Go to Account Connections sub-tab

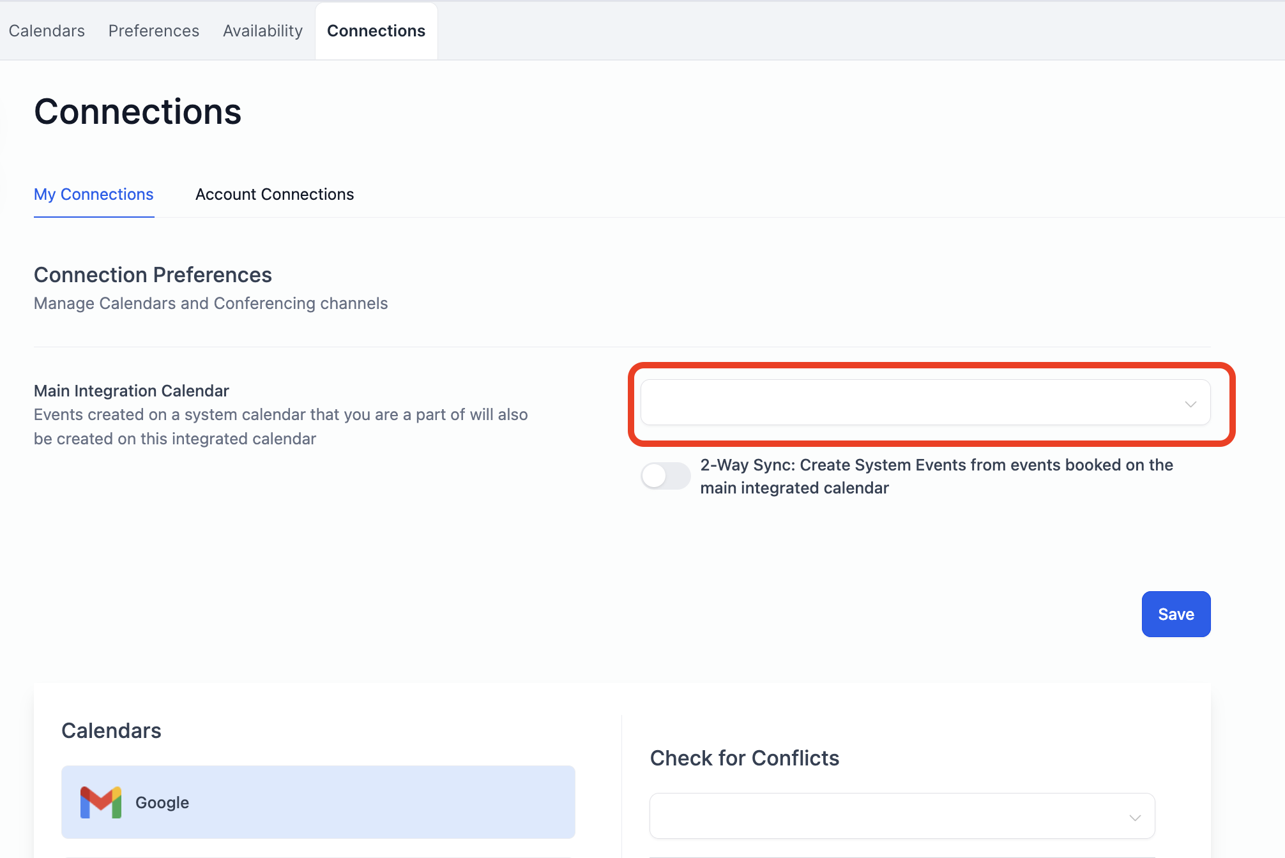point(274,194)
